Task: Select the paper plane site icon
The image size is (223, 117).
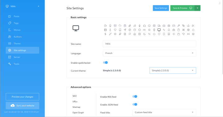Action: coord(125,30)
